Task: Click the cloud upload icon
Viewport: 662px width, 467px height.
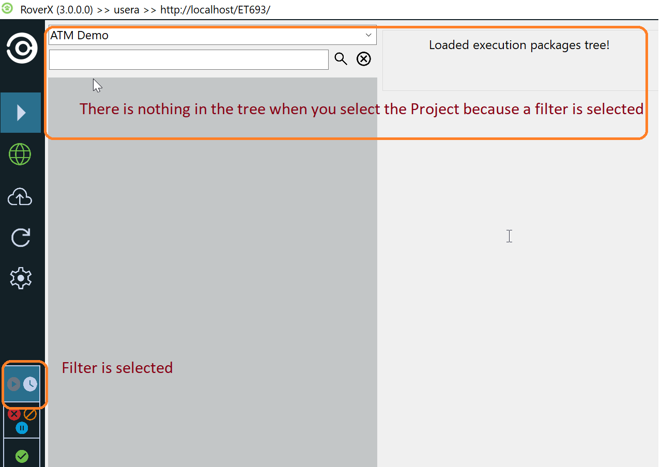Action: coord(20,197)
